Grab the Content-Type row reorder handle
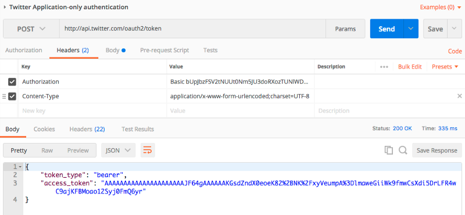The height and width of the screenshot is (215, 465). [4, 96]
